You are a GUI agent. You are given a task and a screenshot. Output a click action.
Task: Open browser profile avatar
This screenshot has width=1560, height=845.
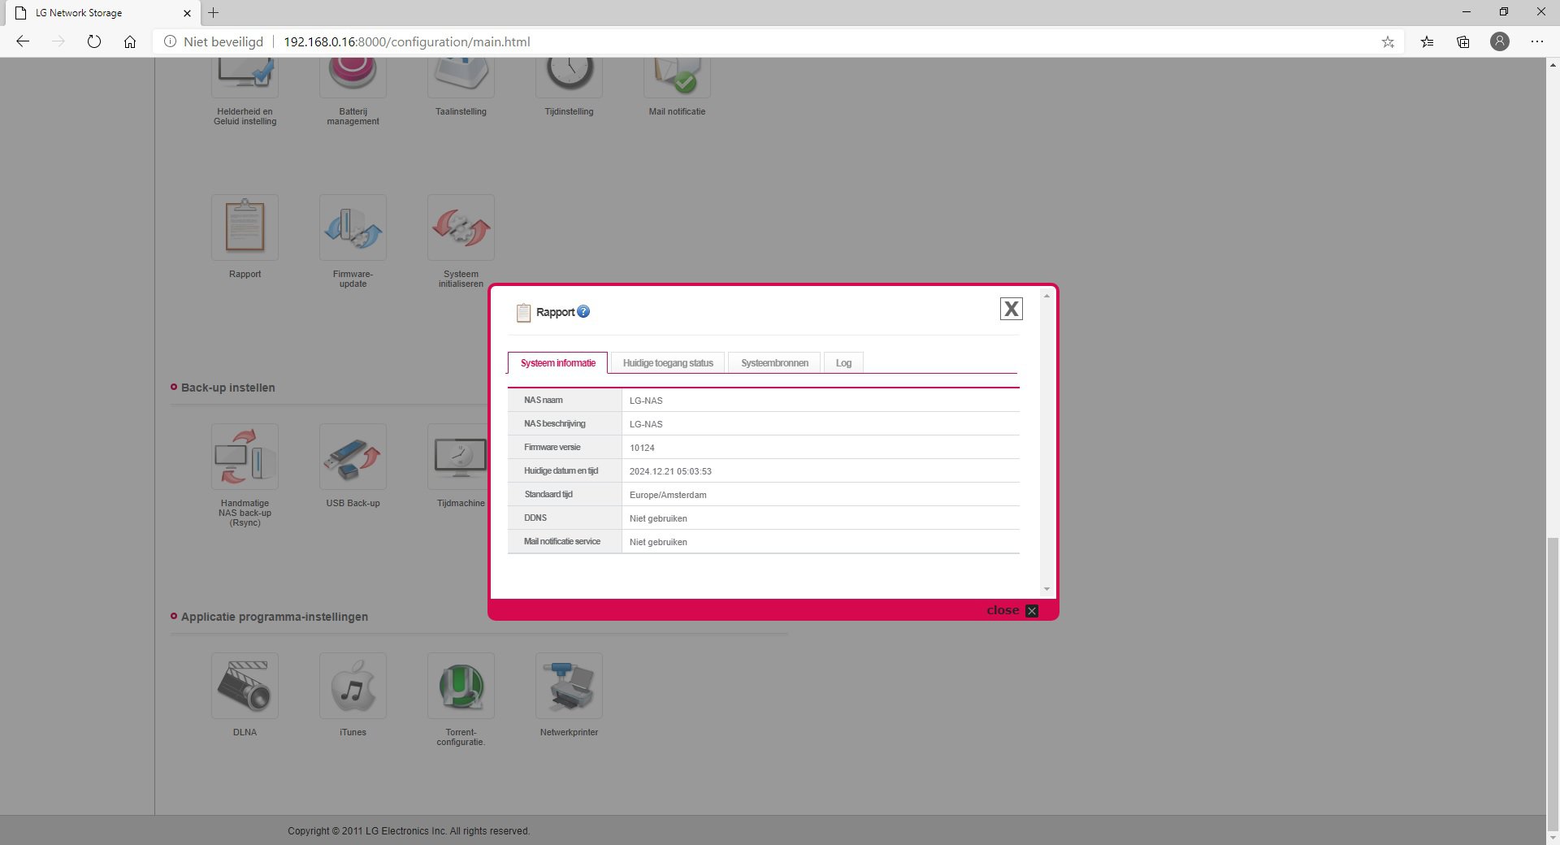[x=1500, y=41]
